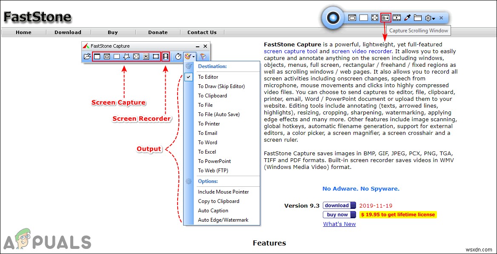Click the stopwatch Delay icon in FastStone Capture window
Image resolution: width=497 pixels, height=254 pixels.
click(178, 57)
